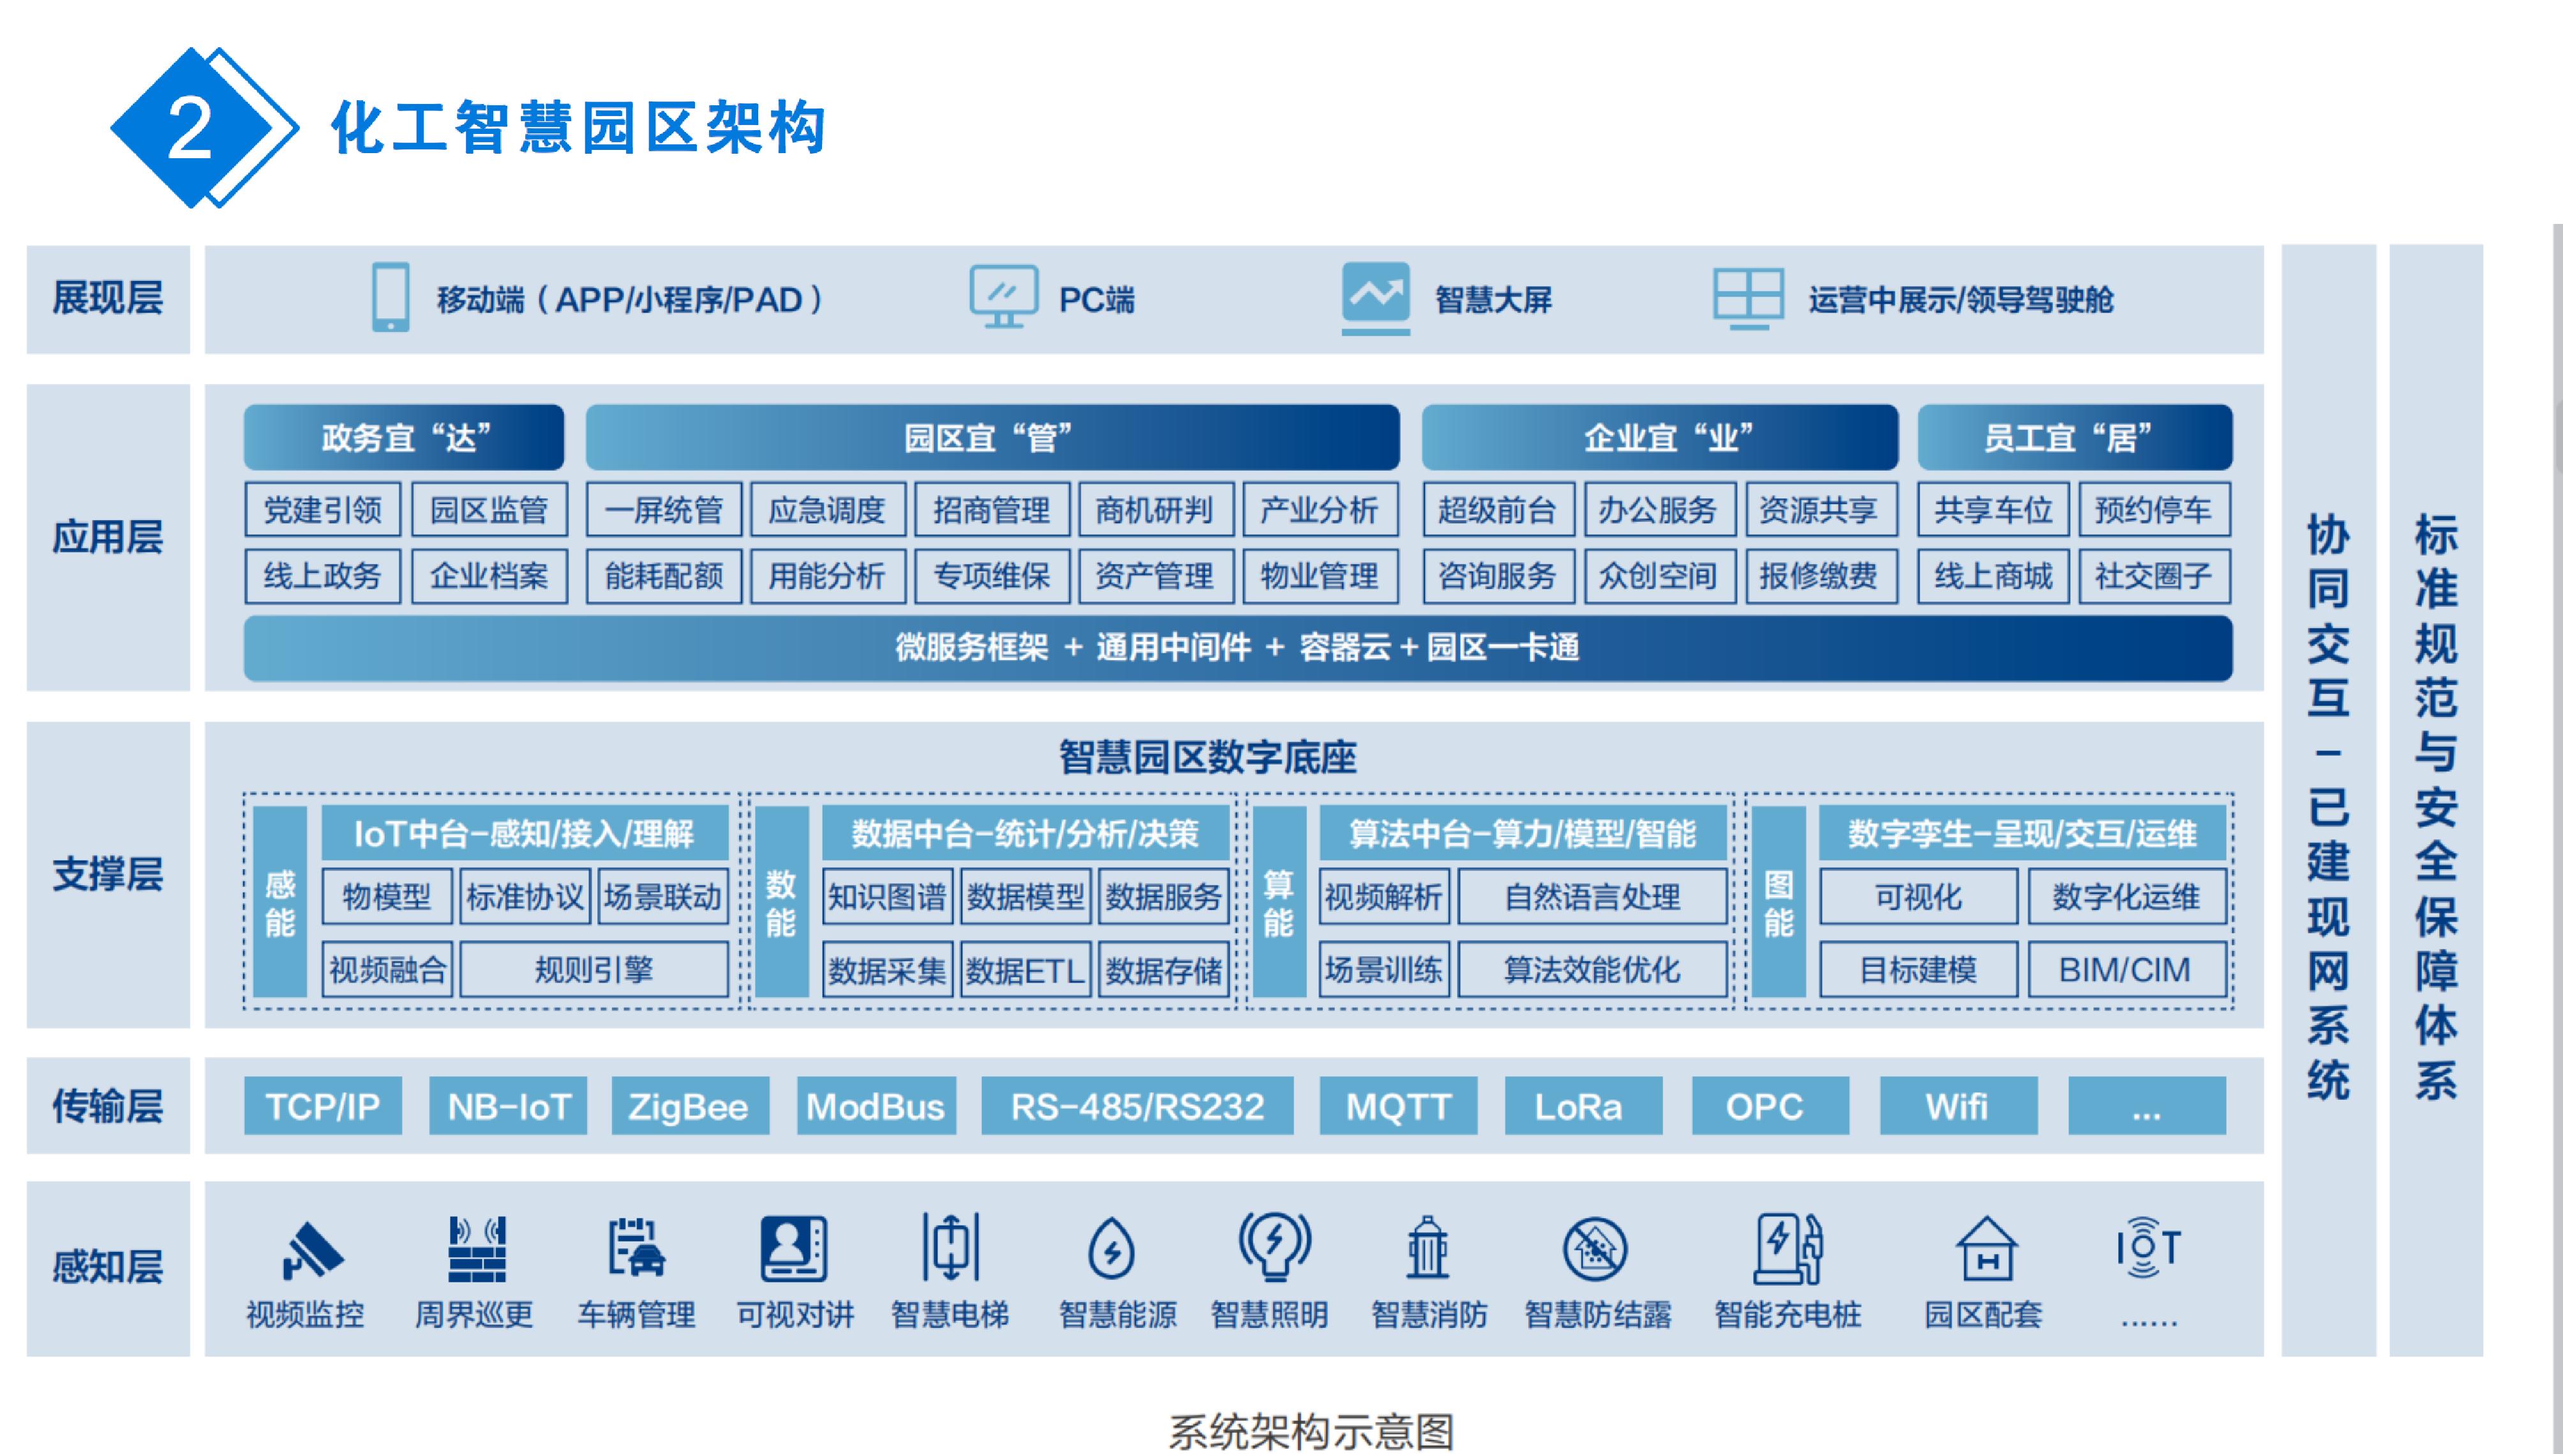Image resolution: width=2563 pixels, height=1454 pixels.
Task: Select the vehicle management icon
Action: tap(638, 1247)
